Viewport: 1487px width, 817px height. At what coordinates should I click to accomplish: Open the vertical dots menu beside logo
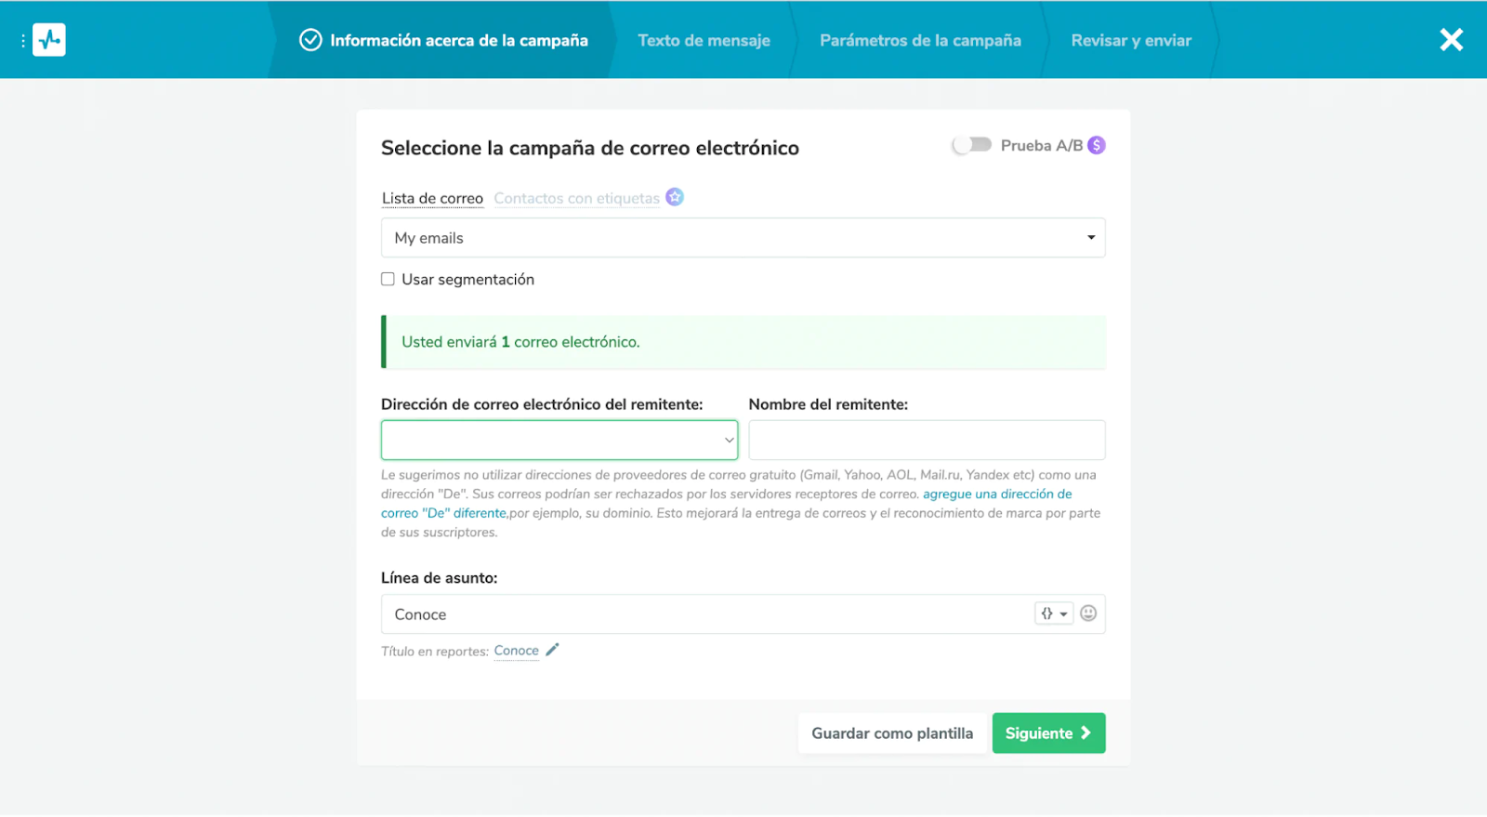click(23, 41)
